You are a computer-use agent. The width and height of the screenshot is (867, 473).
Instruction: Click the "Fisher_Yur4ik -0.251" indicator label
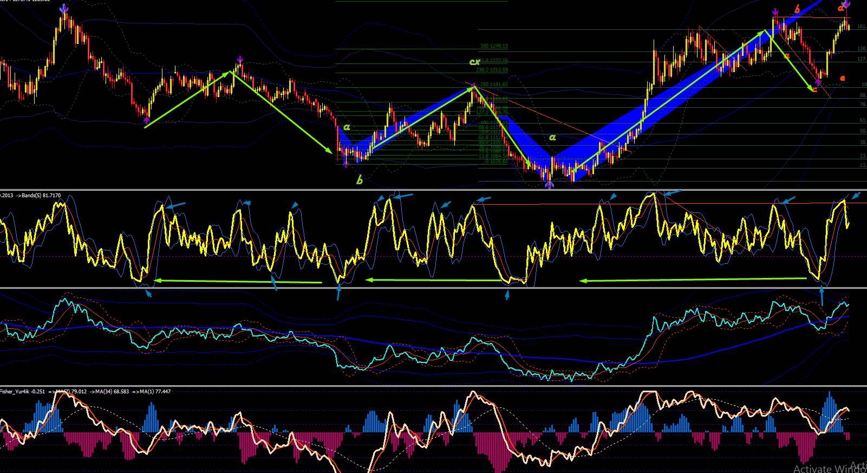click(x=23, y=391)
